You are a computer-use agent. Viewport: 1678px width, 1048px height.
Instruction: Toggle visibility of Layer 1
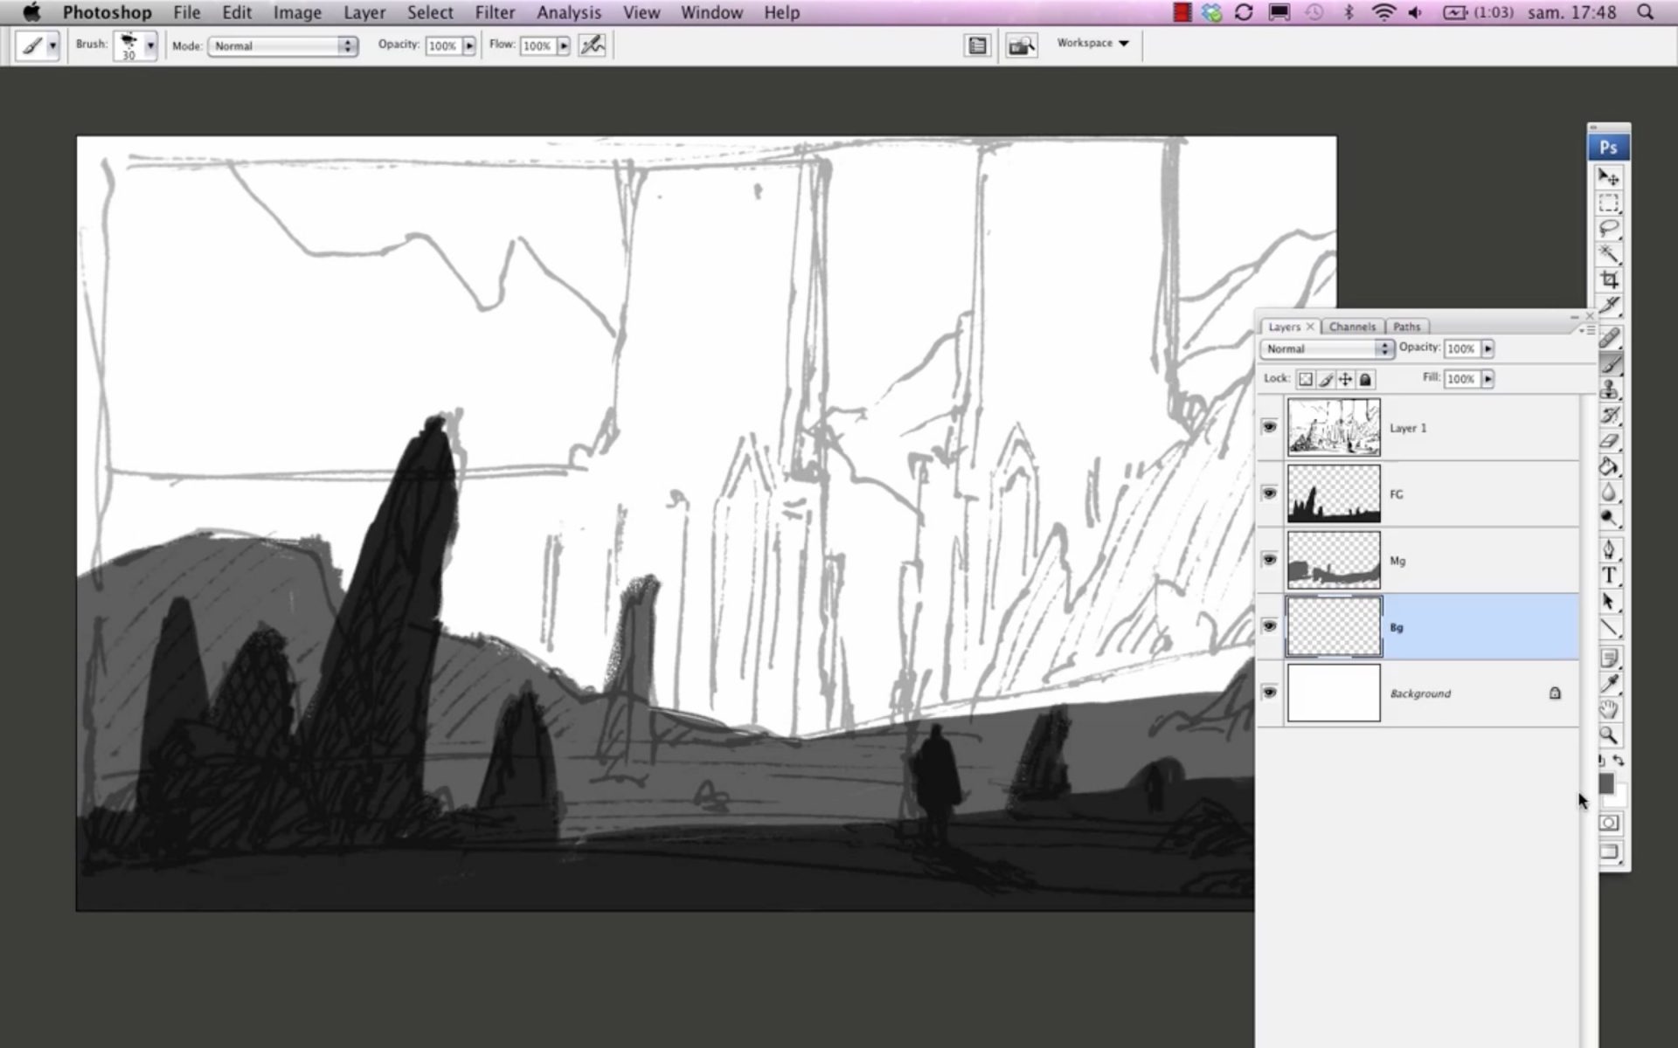1269,427
